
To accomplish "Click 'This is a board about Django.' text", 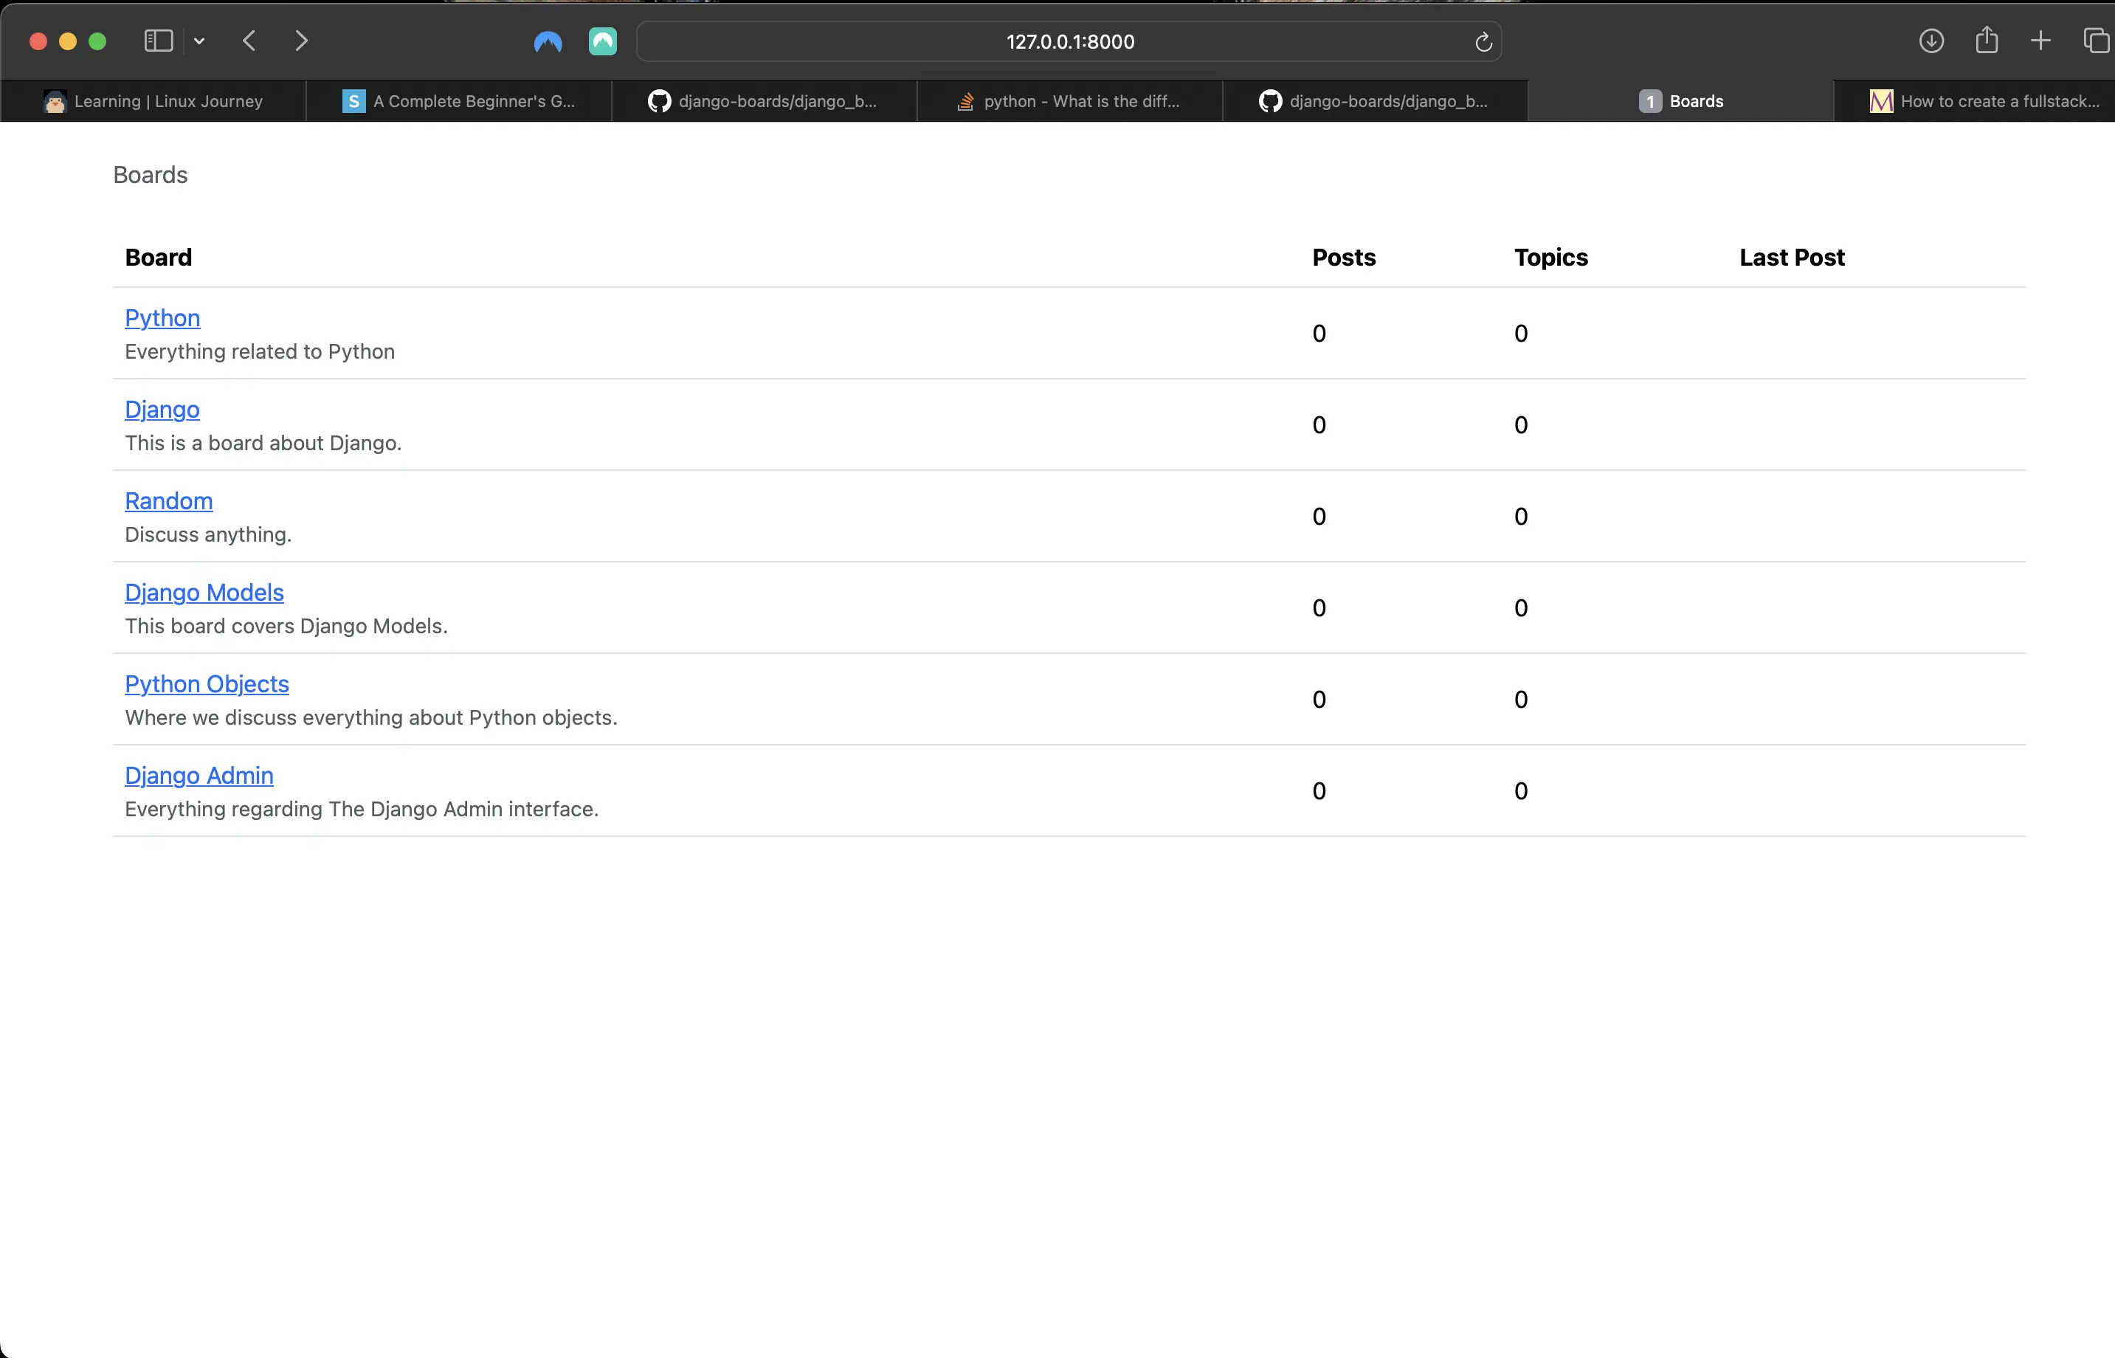I will (263, 443).
